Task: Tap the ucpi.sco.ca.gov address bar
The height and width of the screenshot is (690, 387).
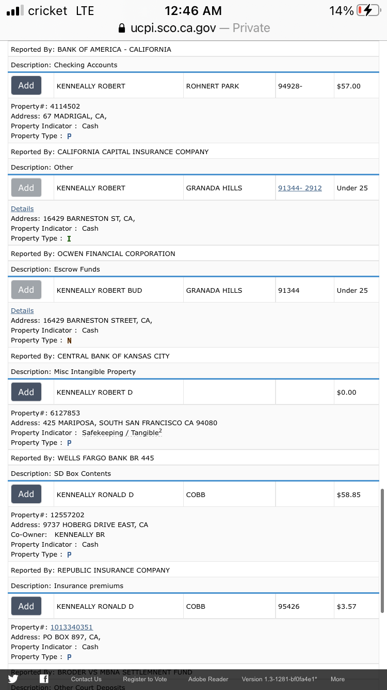Action: coord(193,28)
